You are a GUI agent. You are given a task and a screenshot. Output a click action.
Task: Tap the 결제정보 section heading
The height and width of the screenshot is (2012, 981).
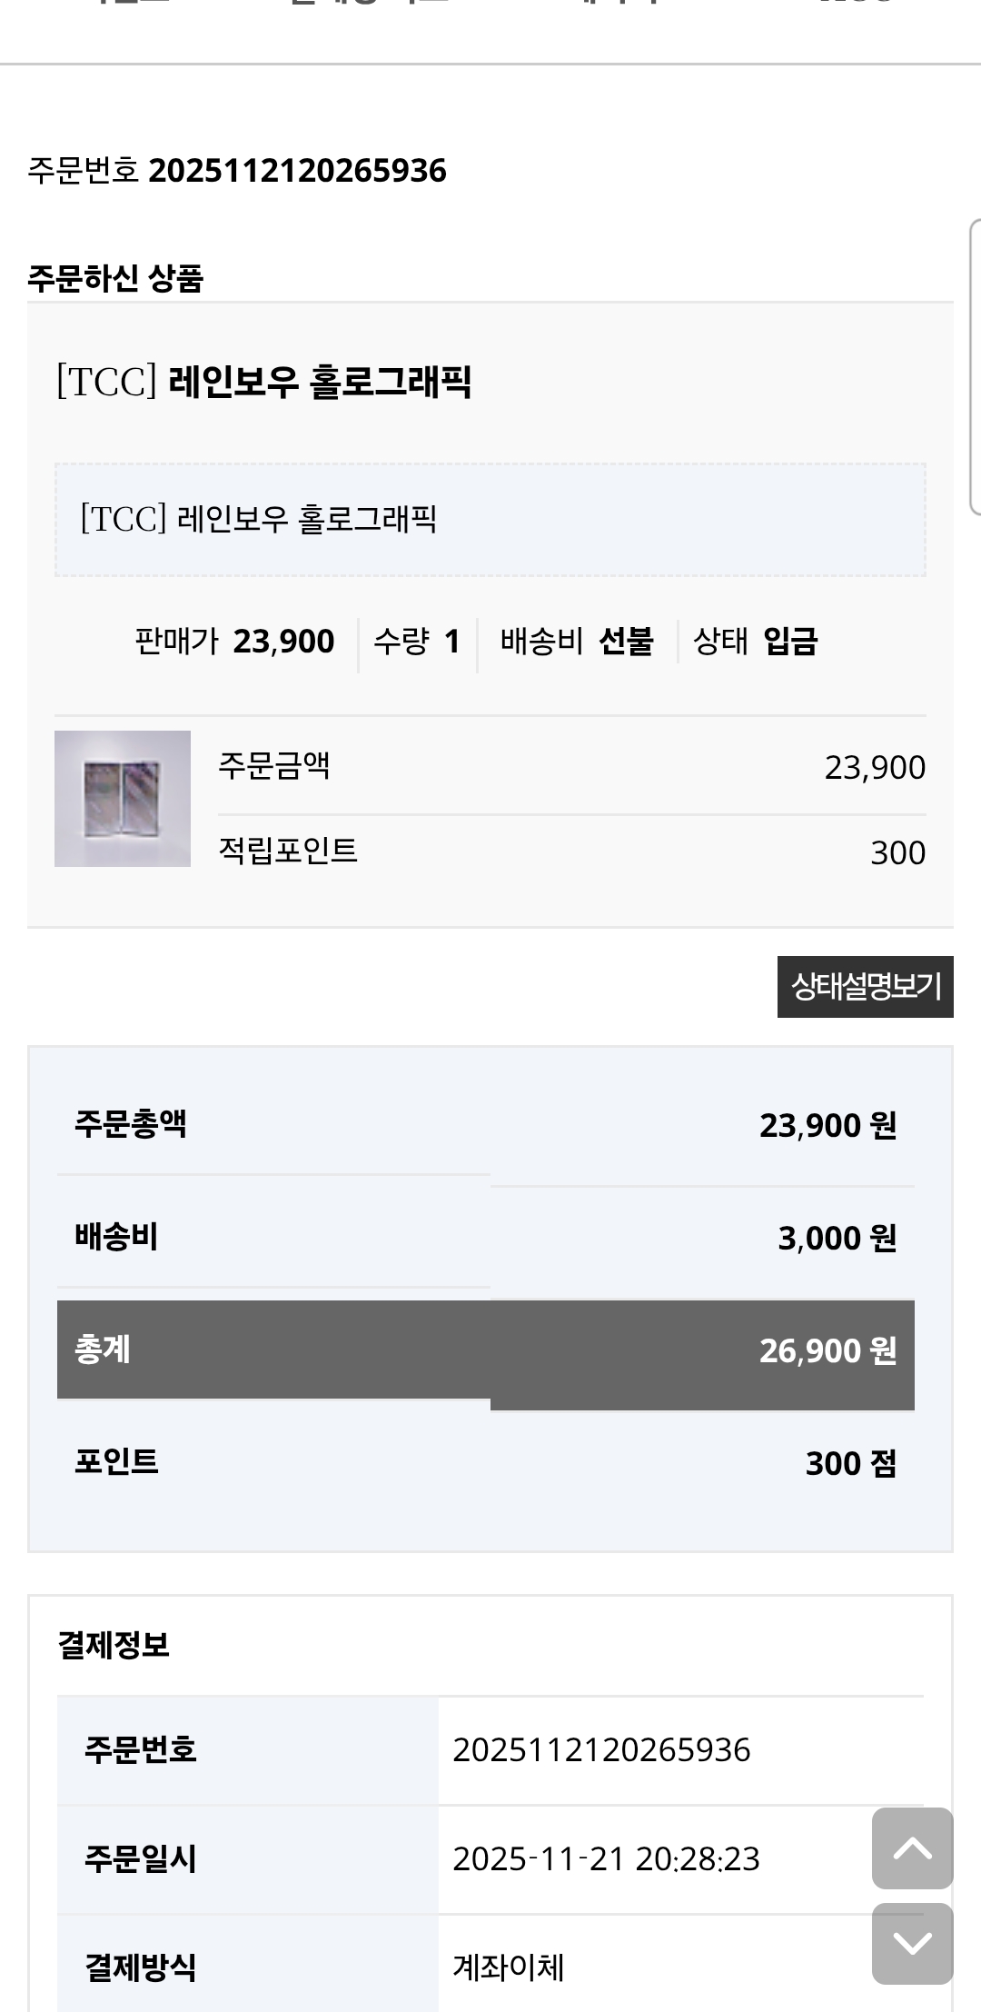click(x=114, y=1644)
